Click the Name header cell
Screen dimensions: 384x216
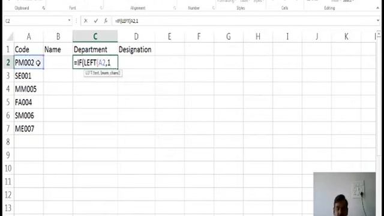(58, 49)
